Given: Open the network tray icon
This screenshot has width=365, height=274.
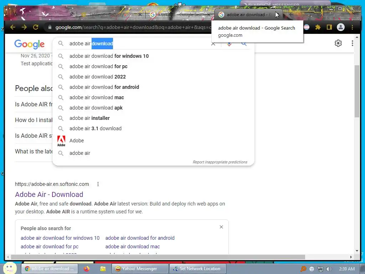Looking at the screenshot, I should coord(320,269).
